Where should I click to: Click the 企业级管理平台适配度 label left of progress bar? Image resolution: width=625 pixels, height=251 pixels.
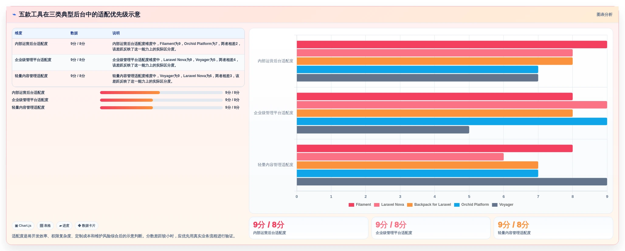point(30,100)
